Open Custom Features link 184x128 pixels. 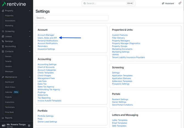[120, 35]
